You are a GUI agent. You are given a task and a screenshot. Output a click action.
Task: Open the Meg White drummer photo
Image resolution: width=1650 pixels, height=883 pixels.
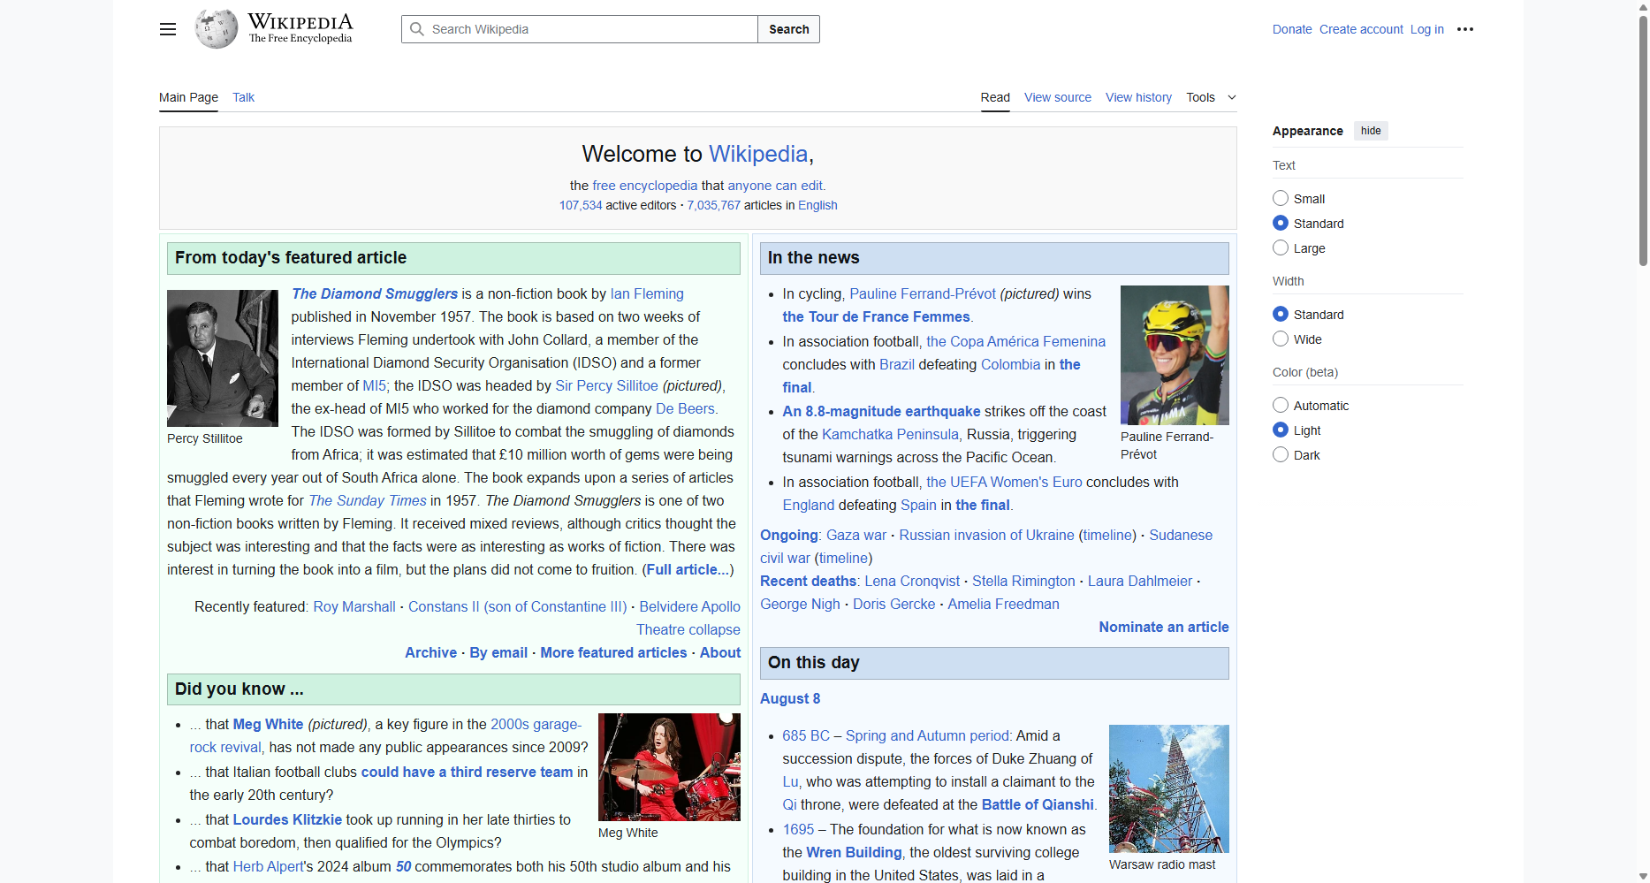click(x=669, y=767)
